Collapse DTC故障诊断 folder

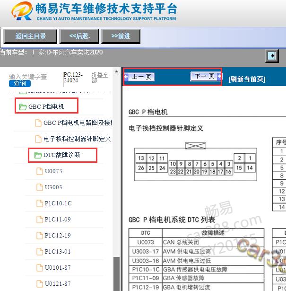tap(62, 155)
